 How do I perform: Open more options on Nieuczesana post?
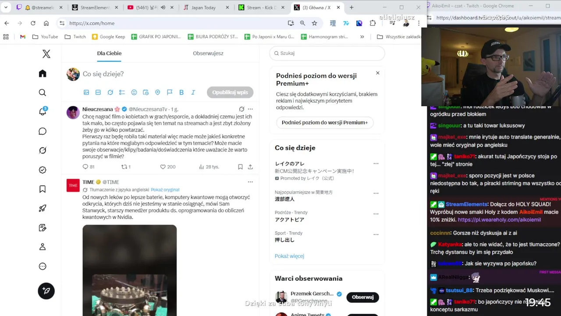[x=250, y=109]
